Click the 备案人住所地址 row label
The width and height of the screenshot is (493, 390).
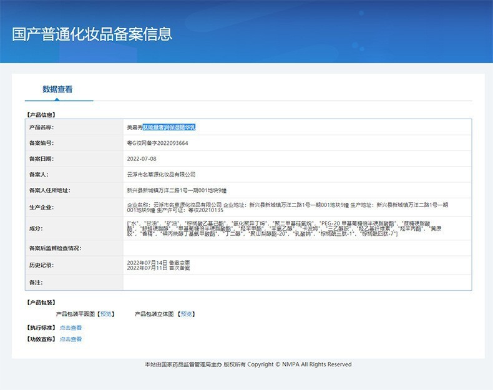(x=50, y=190)
